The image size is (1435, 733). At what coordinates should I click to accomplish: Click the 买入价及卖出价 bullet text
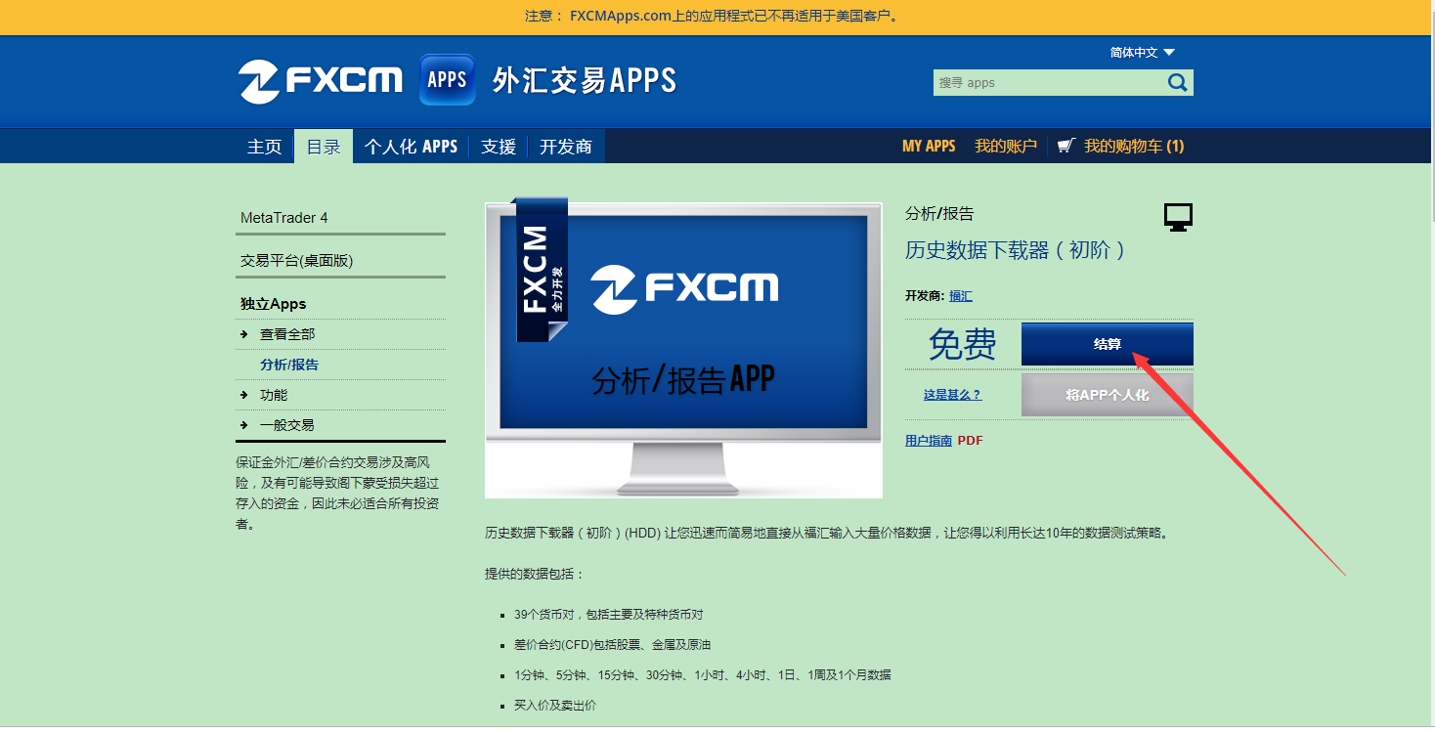[x=555, y=705]
